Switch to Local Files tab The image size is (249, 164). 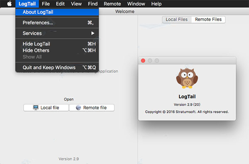[x=177, y=19]
